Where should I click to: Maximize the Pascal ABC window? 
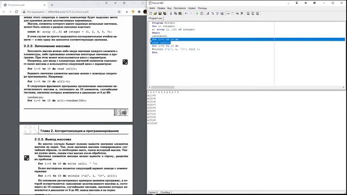[x=333, y=3]
